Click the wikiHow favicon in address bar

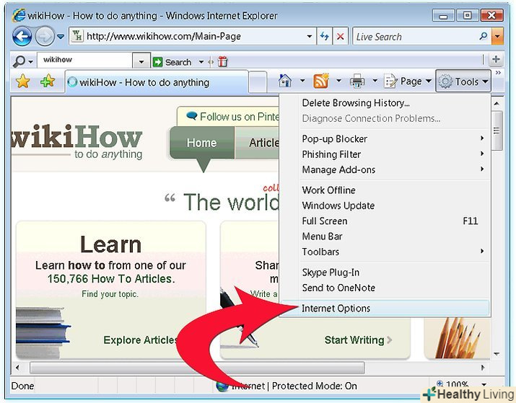(78, 36)
